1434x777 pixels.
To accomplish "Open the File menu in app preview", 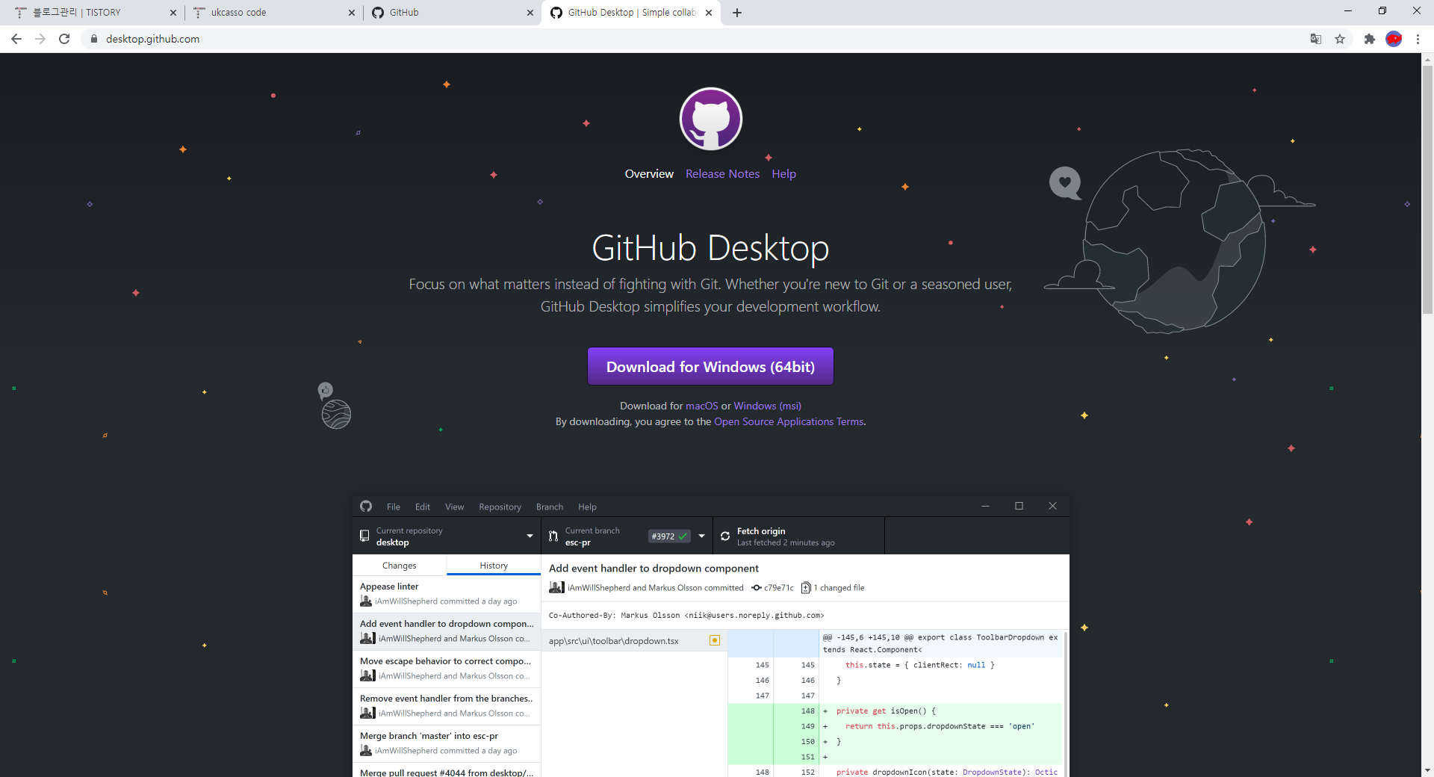I will click(x=394, y=507).
